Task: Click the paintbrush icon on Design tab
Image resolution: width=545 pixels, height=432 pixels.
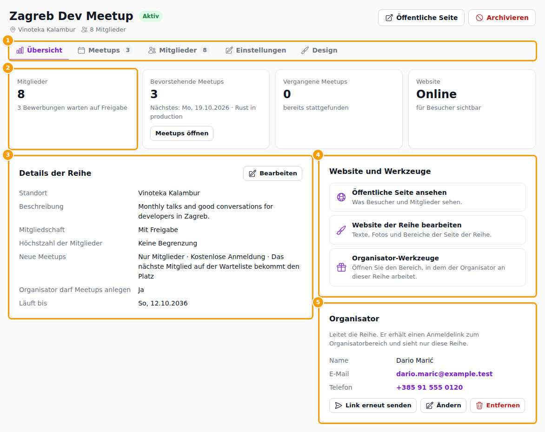Action: coord(305,50)
